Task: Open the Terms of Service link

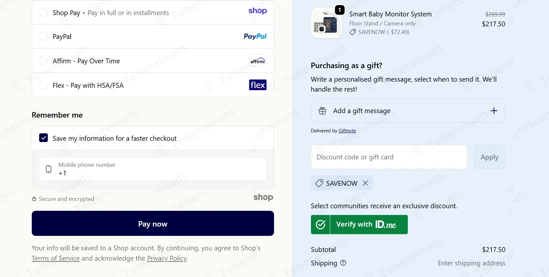Action: pos(56,258)
